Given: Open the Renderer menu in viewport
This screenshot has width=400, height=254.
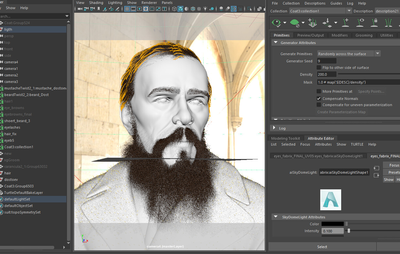Looking at the screenshot, I should pos(149,3).
